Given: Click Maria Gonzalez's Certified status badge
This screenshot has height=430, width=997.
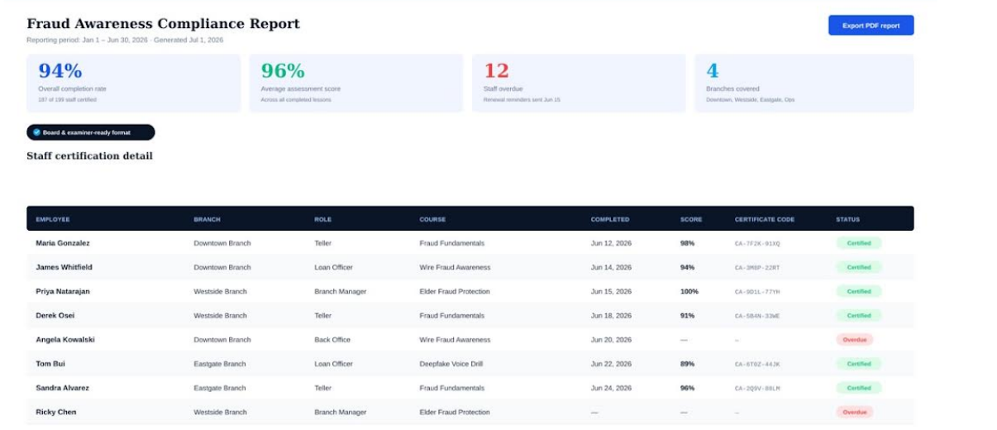Looking at the screenshot, I should pos(859,243).
